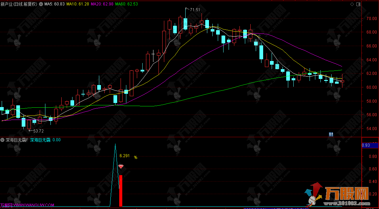Click the cyan spike peak in indicator

(115, 145)
